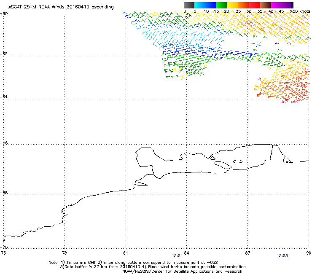Click the -60 latitude axis label

[4, 14]
